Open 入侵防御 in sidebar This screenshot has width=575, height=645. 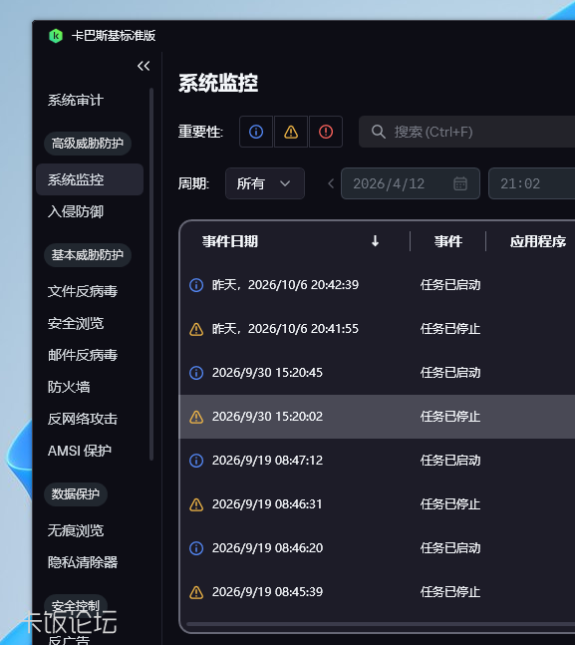point(76,211)
